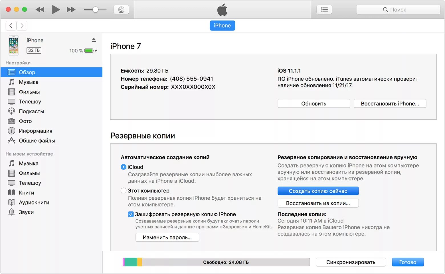Click the iOS 11.1.1 version label
Viewport: 445px width, 274px height.
(x=289, y=71)
